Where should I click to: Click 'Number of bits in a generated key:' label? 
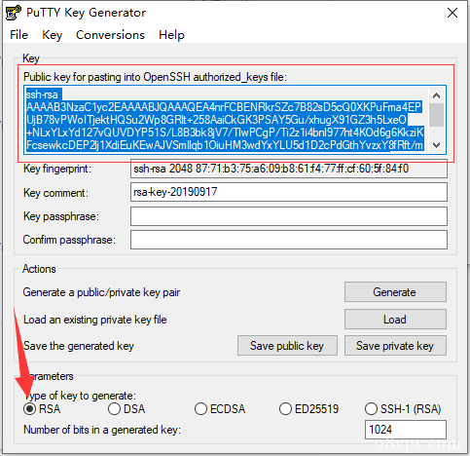[x=102, y=430]
